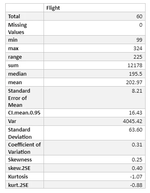
Task: Select the kurt.2SE value -0.88
Action: (136, 185)
